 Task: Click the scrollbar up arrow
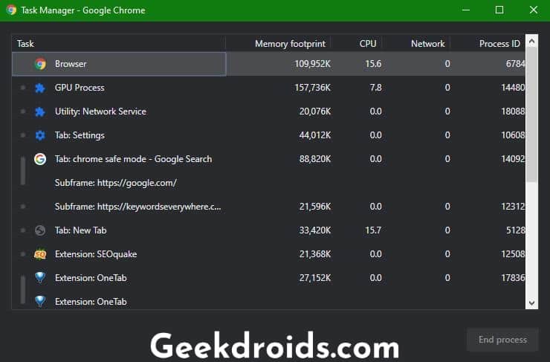(x=531, y=42)
